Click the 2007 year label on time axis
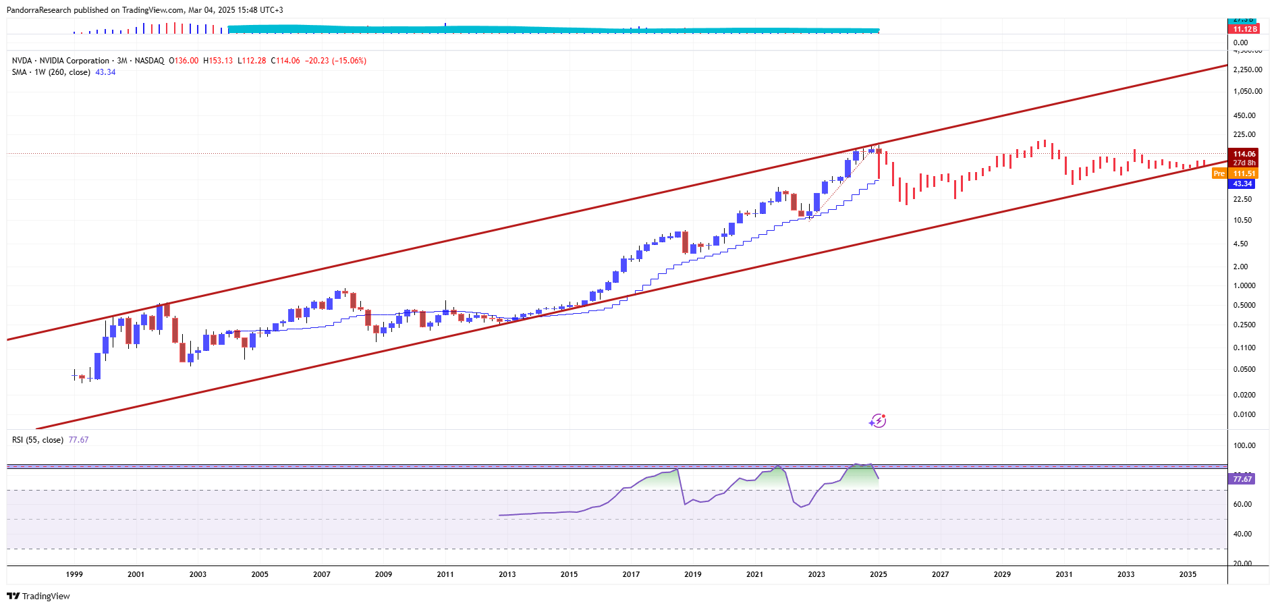 (322, 574)
